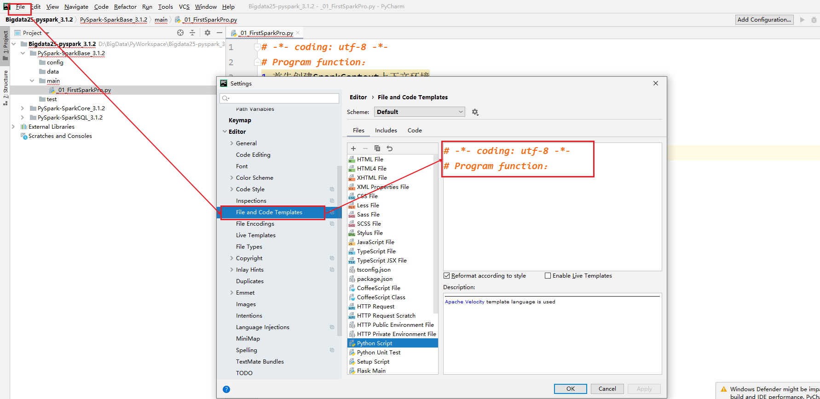Expand Color Scheme settings node

point(231,178)
